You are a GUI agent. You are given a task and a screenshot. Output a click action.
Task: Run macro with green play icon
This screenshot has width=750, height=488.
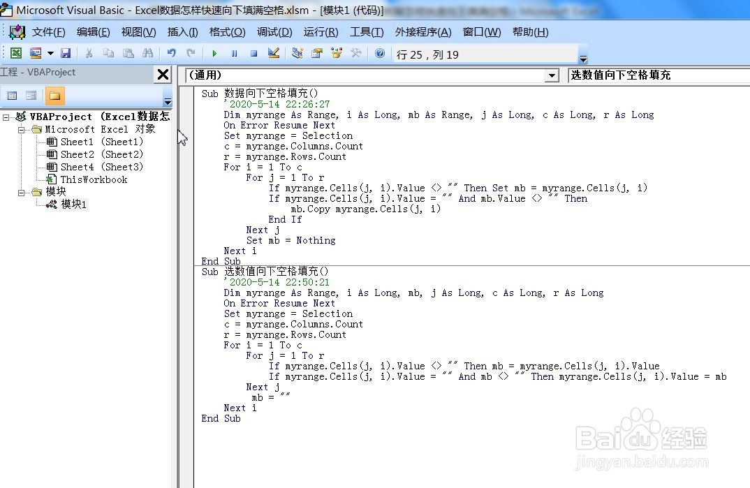coord(214,53)
